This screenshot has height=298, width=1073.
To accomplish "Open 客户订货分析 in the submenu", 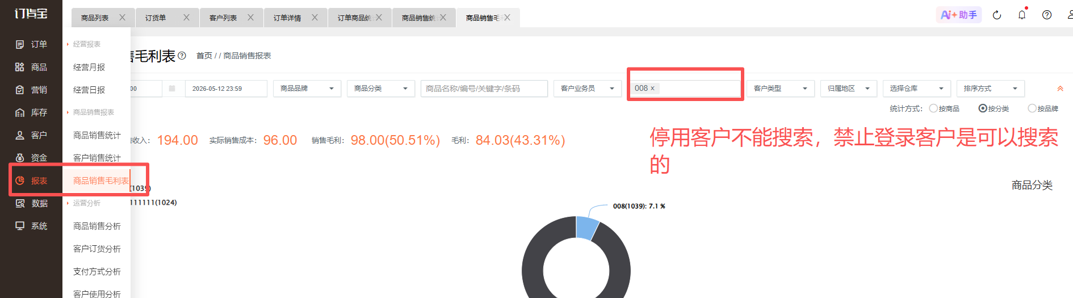I will (97, 249).
